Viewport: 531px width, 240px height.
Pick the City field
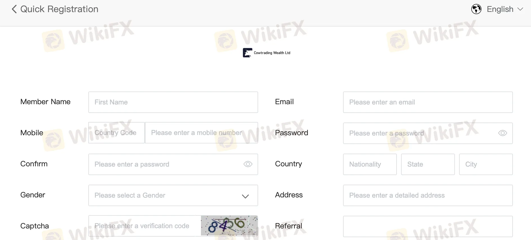pos(486,164)
